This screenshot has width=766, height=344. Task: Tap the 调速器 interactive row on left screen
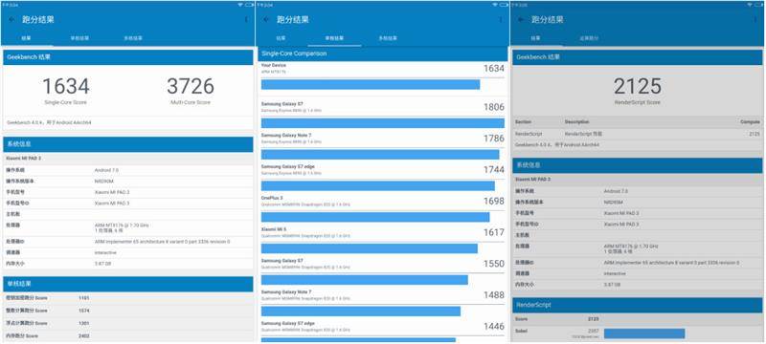point(128,252)
